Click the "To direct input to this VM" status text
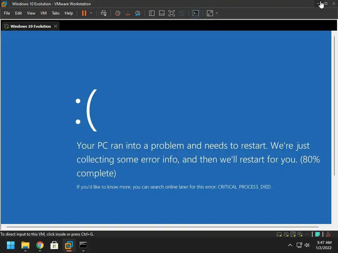 click(x=47, y=234)
